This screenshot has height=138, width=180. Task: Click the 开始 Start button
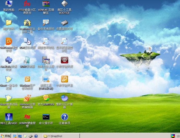pos(6,136)
